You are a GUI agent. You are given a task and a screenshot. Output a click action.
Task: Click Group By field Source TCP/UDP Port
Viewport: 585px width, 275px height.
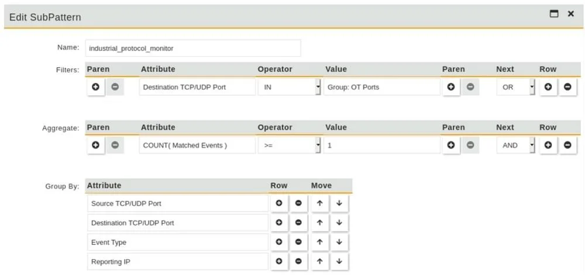click(x=178, y=204)
